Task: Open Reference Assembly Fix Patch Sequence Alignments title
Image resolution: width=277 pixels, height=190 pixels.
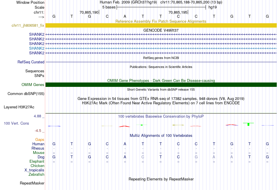Action: pyautogui.click(x=161, y=21)
